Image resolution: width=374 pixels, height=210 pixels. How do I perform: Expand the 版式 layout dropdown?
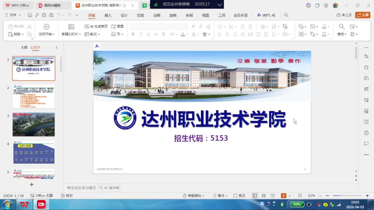coord(92,34)
